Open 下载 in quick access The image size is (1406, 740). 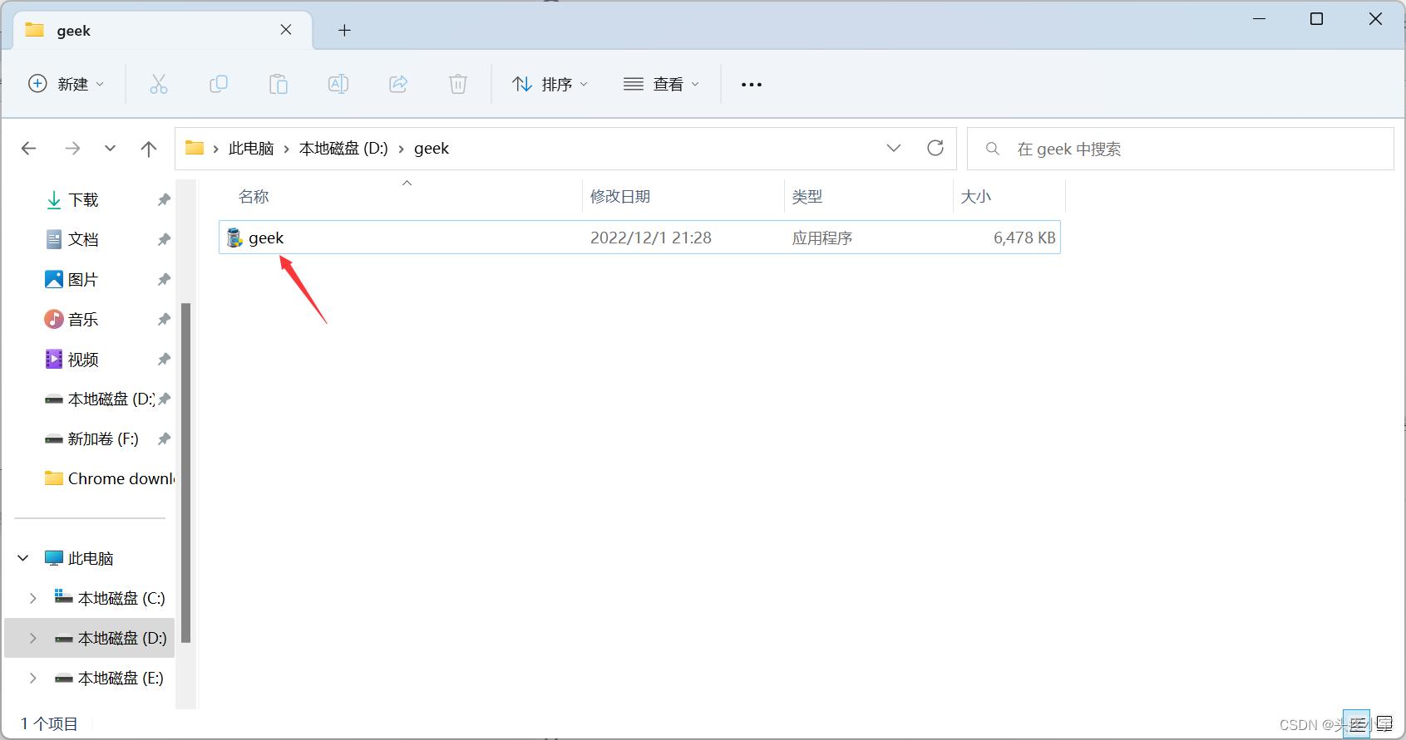(83, 199)
